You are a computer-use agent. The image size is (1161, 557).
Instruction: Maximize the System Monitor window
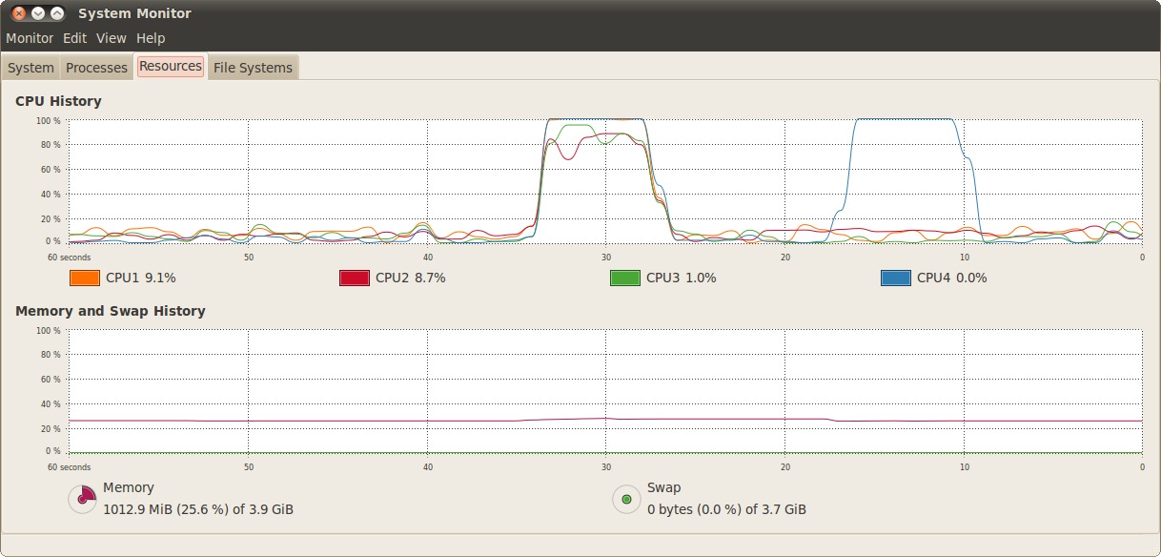point(57,13)
